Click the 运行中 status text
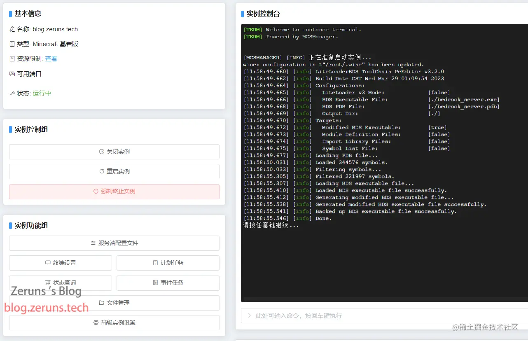 (42, 93)
